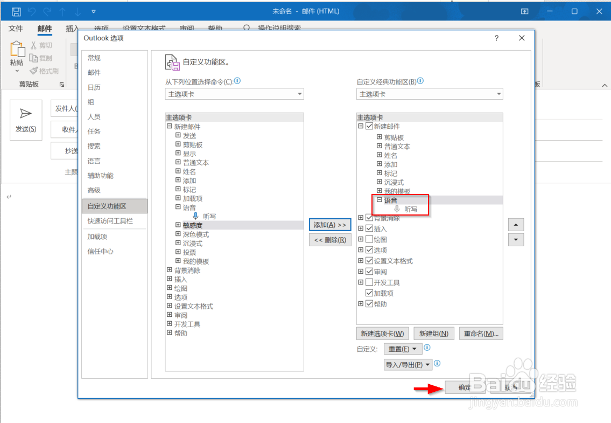Click the 重命名(M)... button

click(481, 334)
